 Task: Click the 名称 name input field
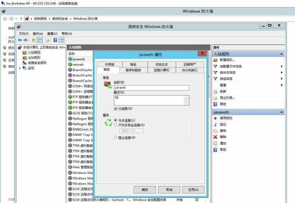[x=152, y=88]
